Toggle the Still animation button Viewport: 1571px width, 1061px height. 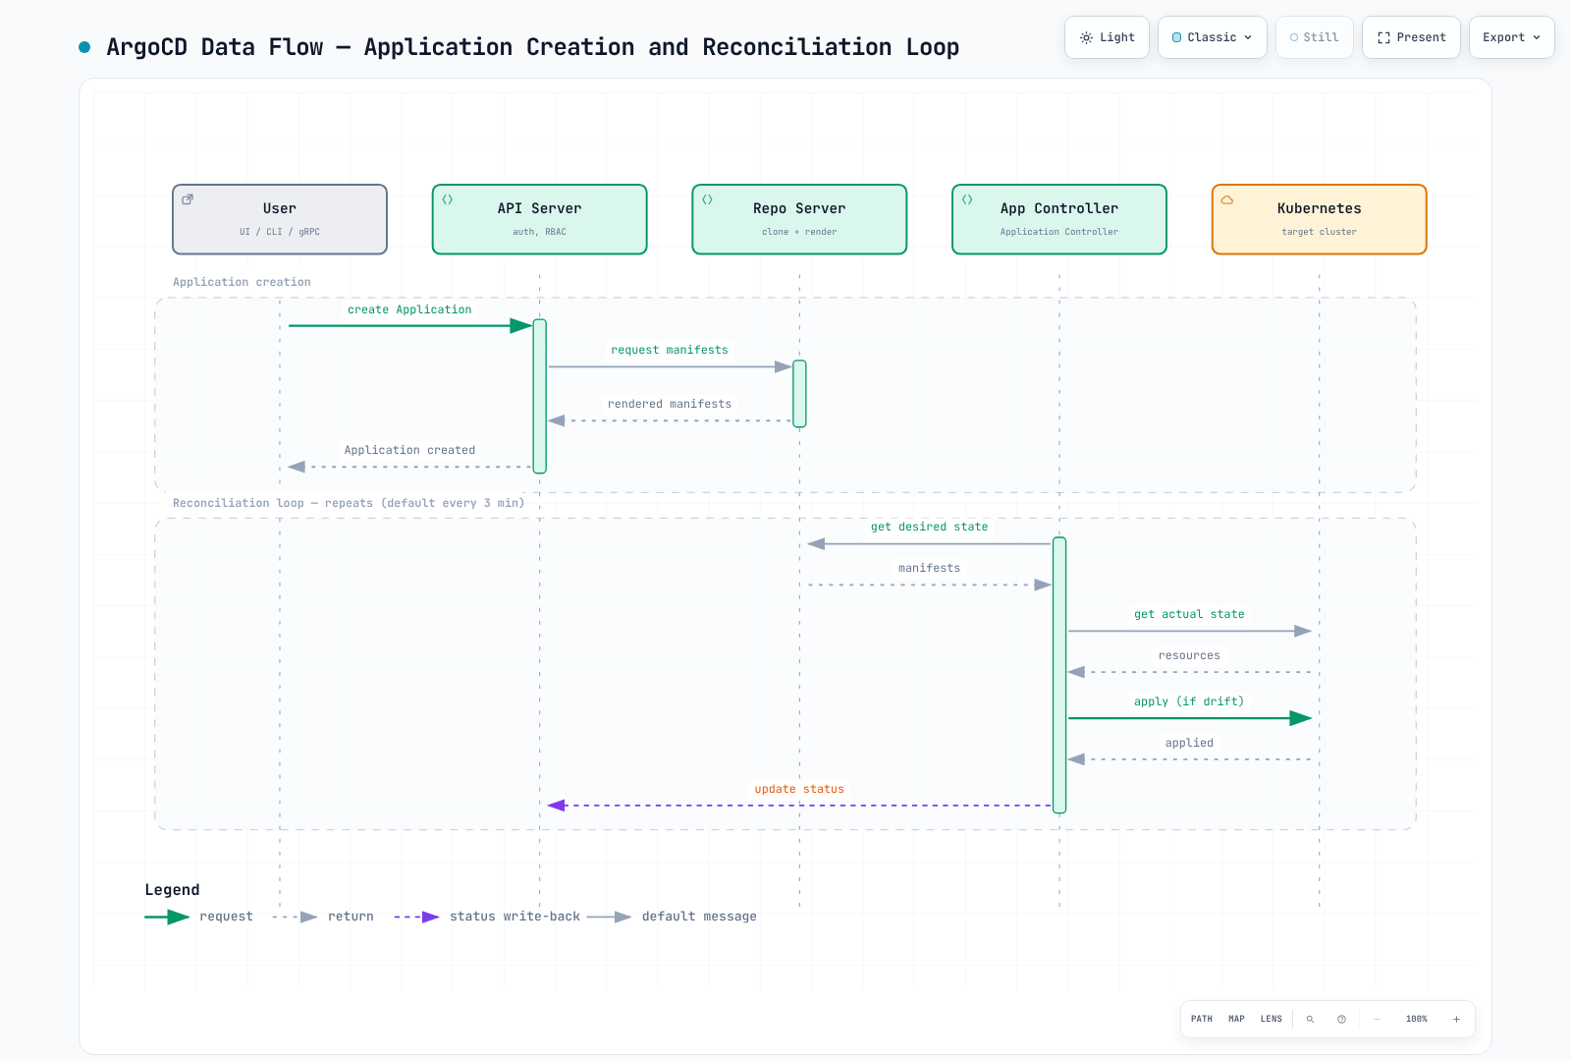coord(1314,37)
